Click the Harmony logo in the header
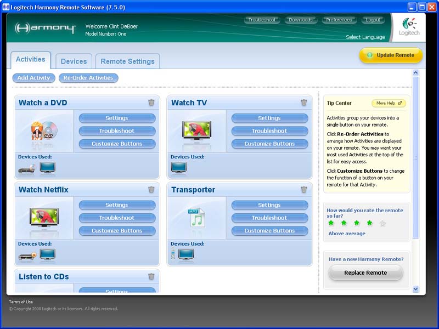Viewport: 439px width, 329px height. tap(45, 28)
